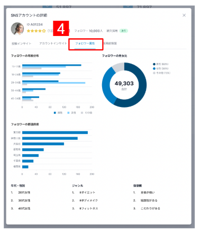Screen dimensions: 200x231
Task: Toggle gray その他 square under age chart
Action: click(82, 113)
